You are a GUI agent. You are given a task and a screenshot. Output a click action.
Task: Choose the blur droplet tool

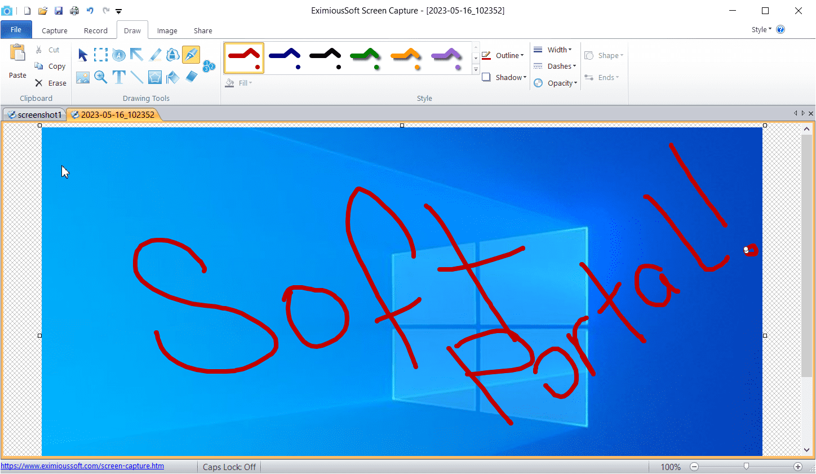pos(173,55)
